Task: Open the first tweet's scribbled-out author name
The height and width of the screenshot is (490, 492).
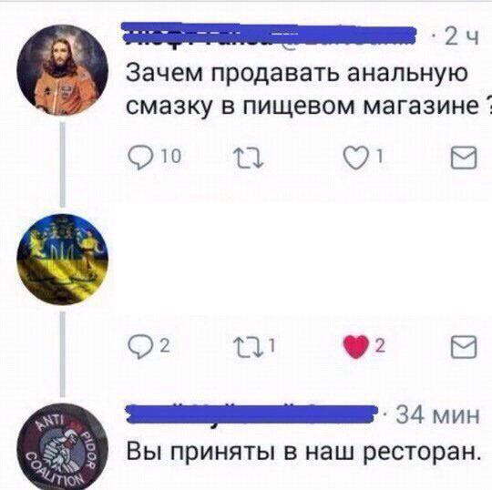Action: click(x=269, y=36)
